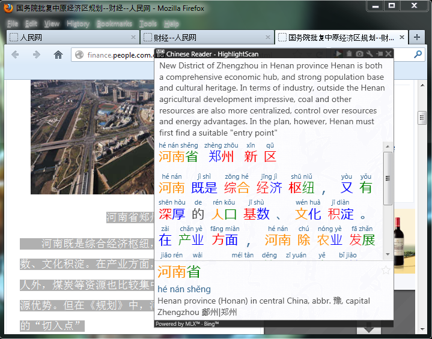The image size is (432, 339).
Task: Click the word 既是 in the reader
Action: pyautogui.click(x=204, y=188)
